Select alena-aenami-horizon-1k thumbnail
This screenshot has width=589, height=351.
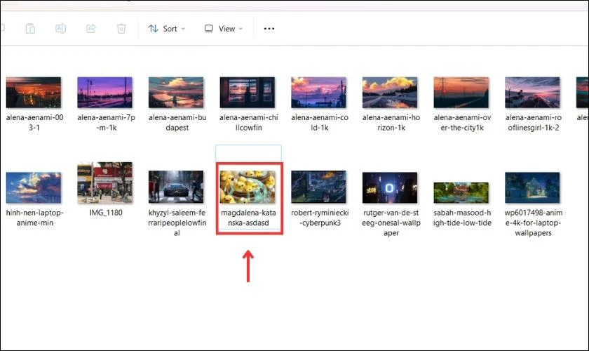pos(390,93)
